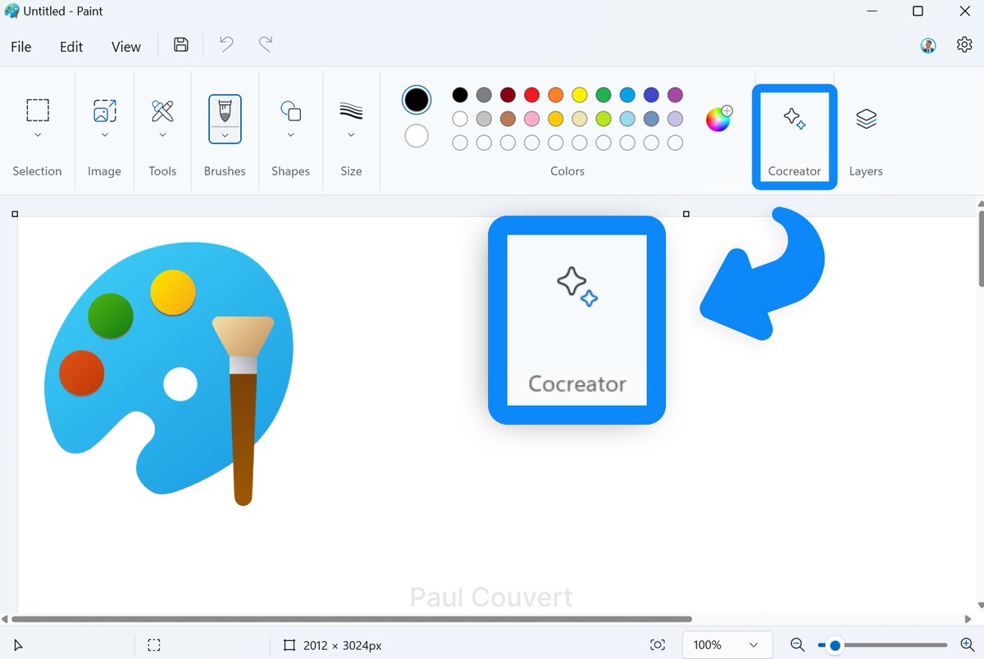
Task: Open the Size stroke width dropdown
Action: click(x=351, y=135)
